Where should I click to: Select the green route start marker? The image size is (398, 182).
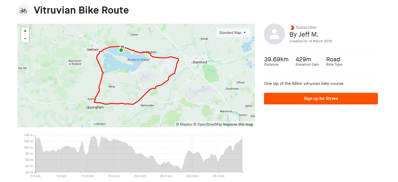click(121, 50)
